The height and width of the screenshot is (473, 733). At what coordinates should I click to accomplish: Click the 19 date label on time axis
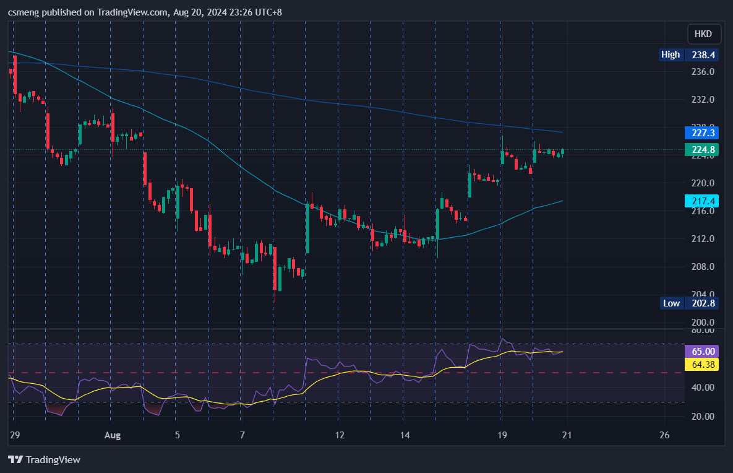[502, 435]
